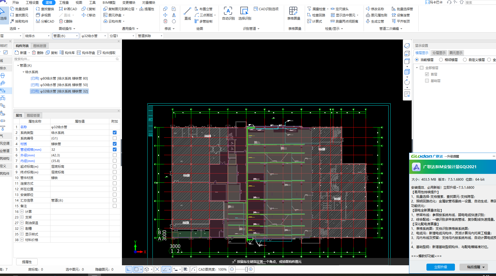The height and width of the screenshot is (276, 496).
Task: Toggle the 材质 attach checkbox
Action: point(115,144)
